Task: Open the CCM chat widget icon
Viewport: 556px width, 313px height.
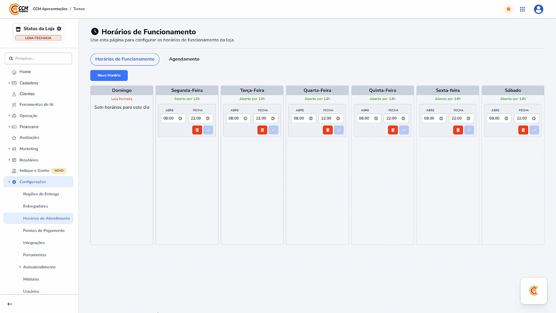Action: tap(533, 291)
